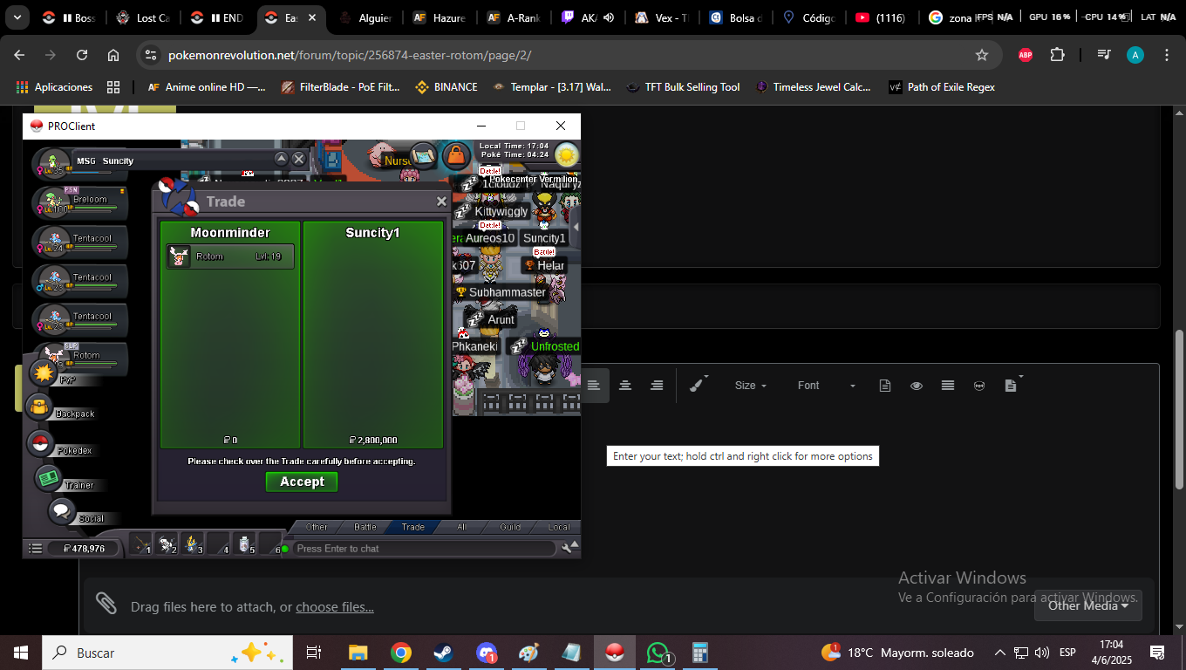
Task: Open Steam from the taskbar
Action: tap(444, 653)
